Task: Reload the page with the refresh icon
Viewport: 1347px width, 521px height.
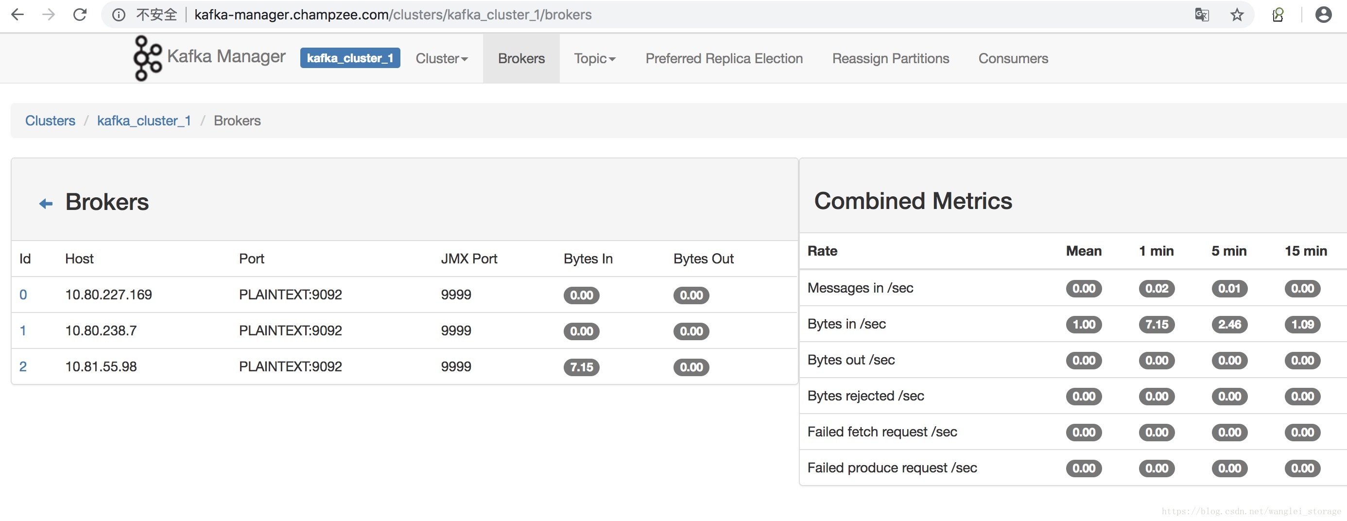Action: pyautogui.click(x=80, y=15)
